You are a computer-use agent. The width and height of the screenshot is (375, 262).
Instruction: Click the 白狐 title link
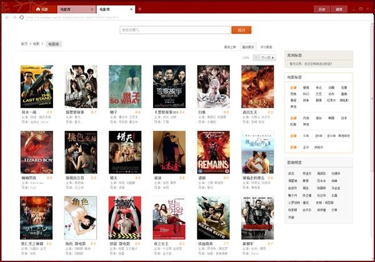click(202, 112)
